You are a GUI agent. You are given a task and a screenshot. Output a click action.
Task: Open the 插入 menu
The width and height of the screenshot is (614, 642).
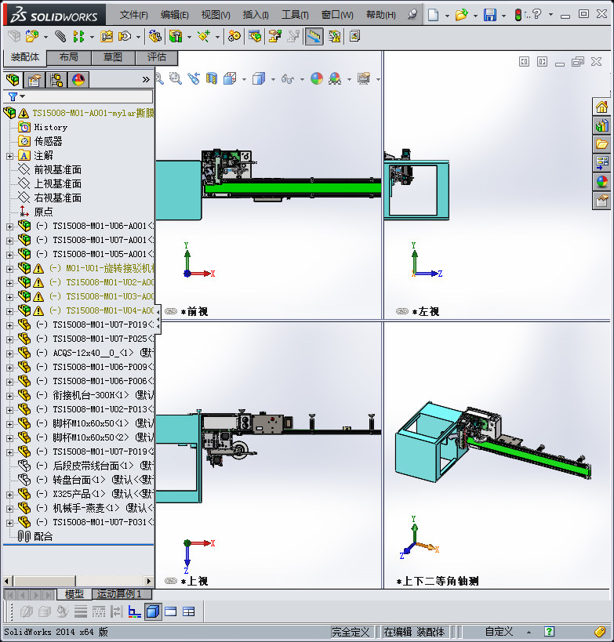pyautogui.click(x=256, y=15)
